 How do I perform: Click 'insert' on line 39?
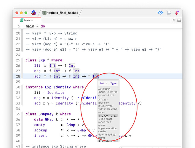41,136
